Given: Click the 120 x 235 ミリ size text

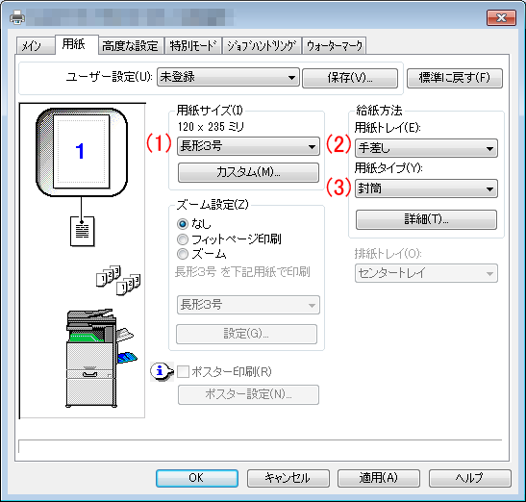Looking at the screenshot, I should (x=211, y=127).
